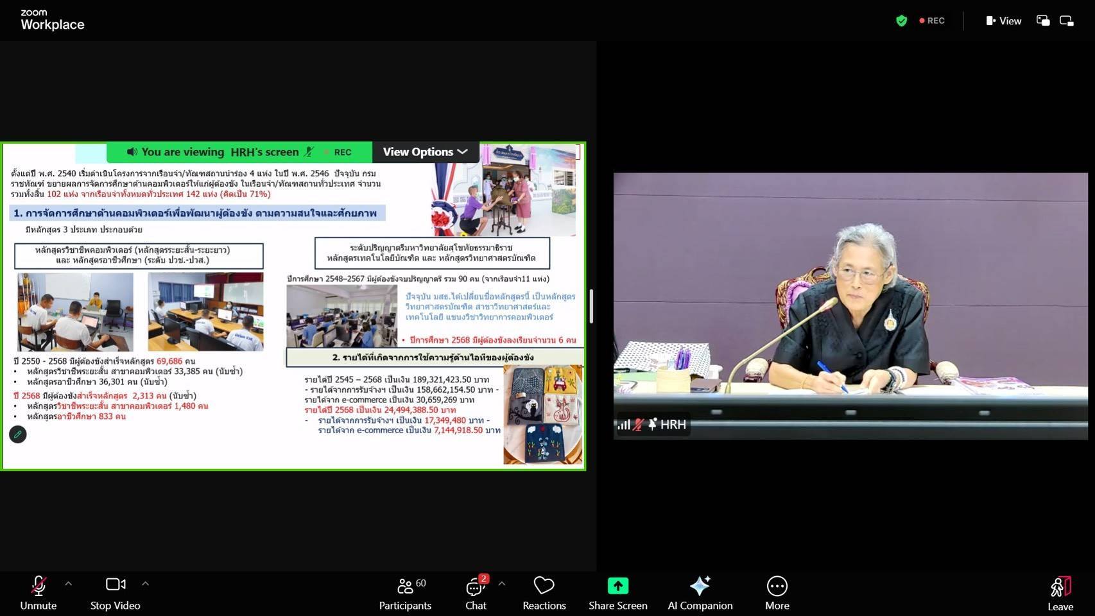Viewport: 1095px width, 616px height.
Task: Click the green encryption shield icon
Action: (x=901, y=21)
